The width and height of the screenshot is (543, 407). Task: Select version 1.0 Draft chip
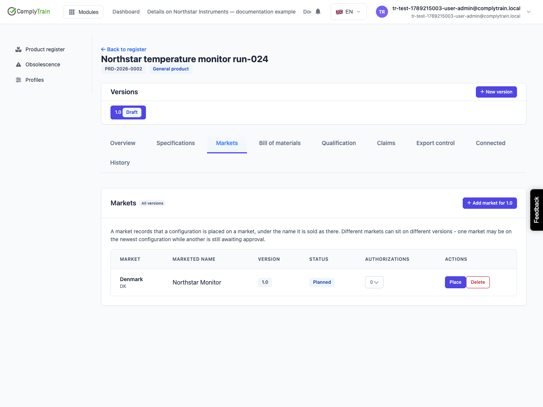tap(128, 112)
